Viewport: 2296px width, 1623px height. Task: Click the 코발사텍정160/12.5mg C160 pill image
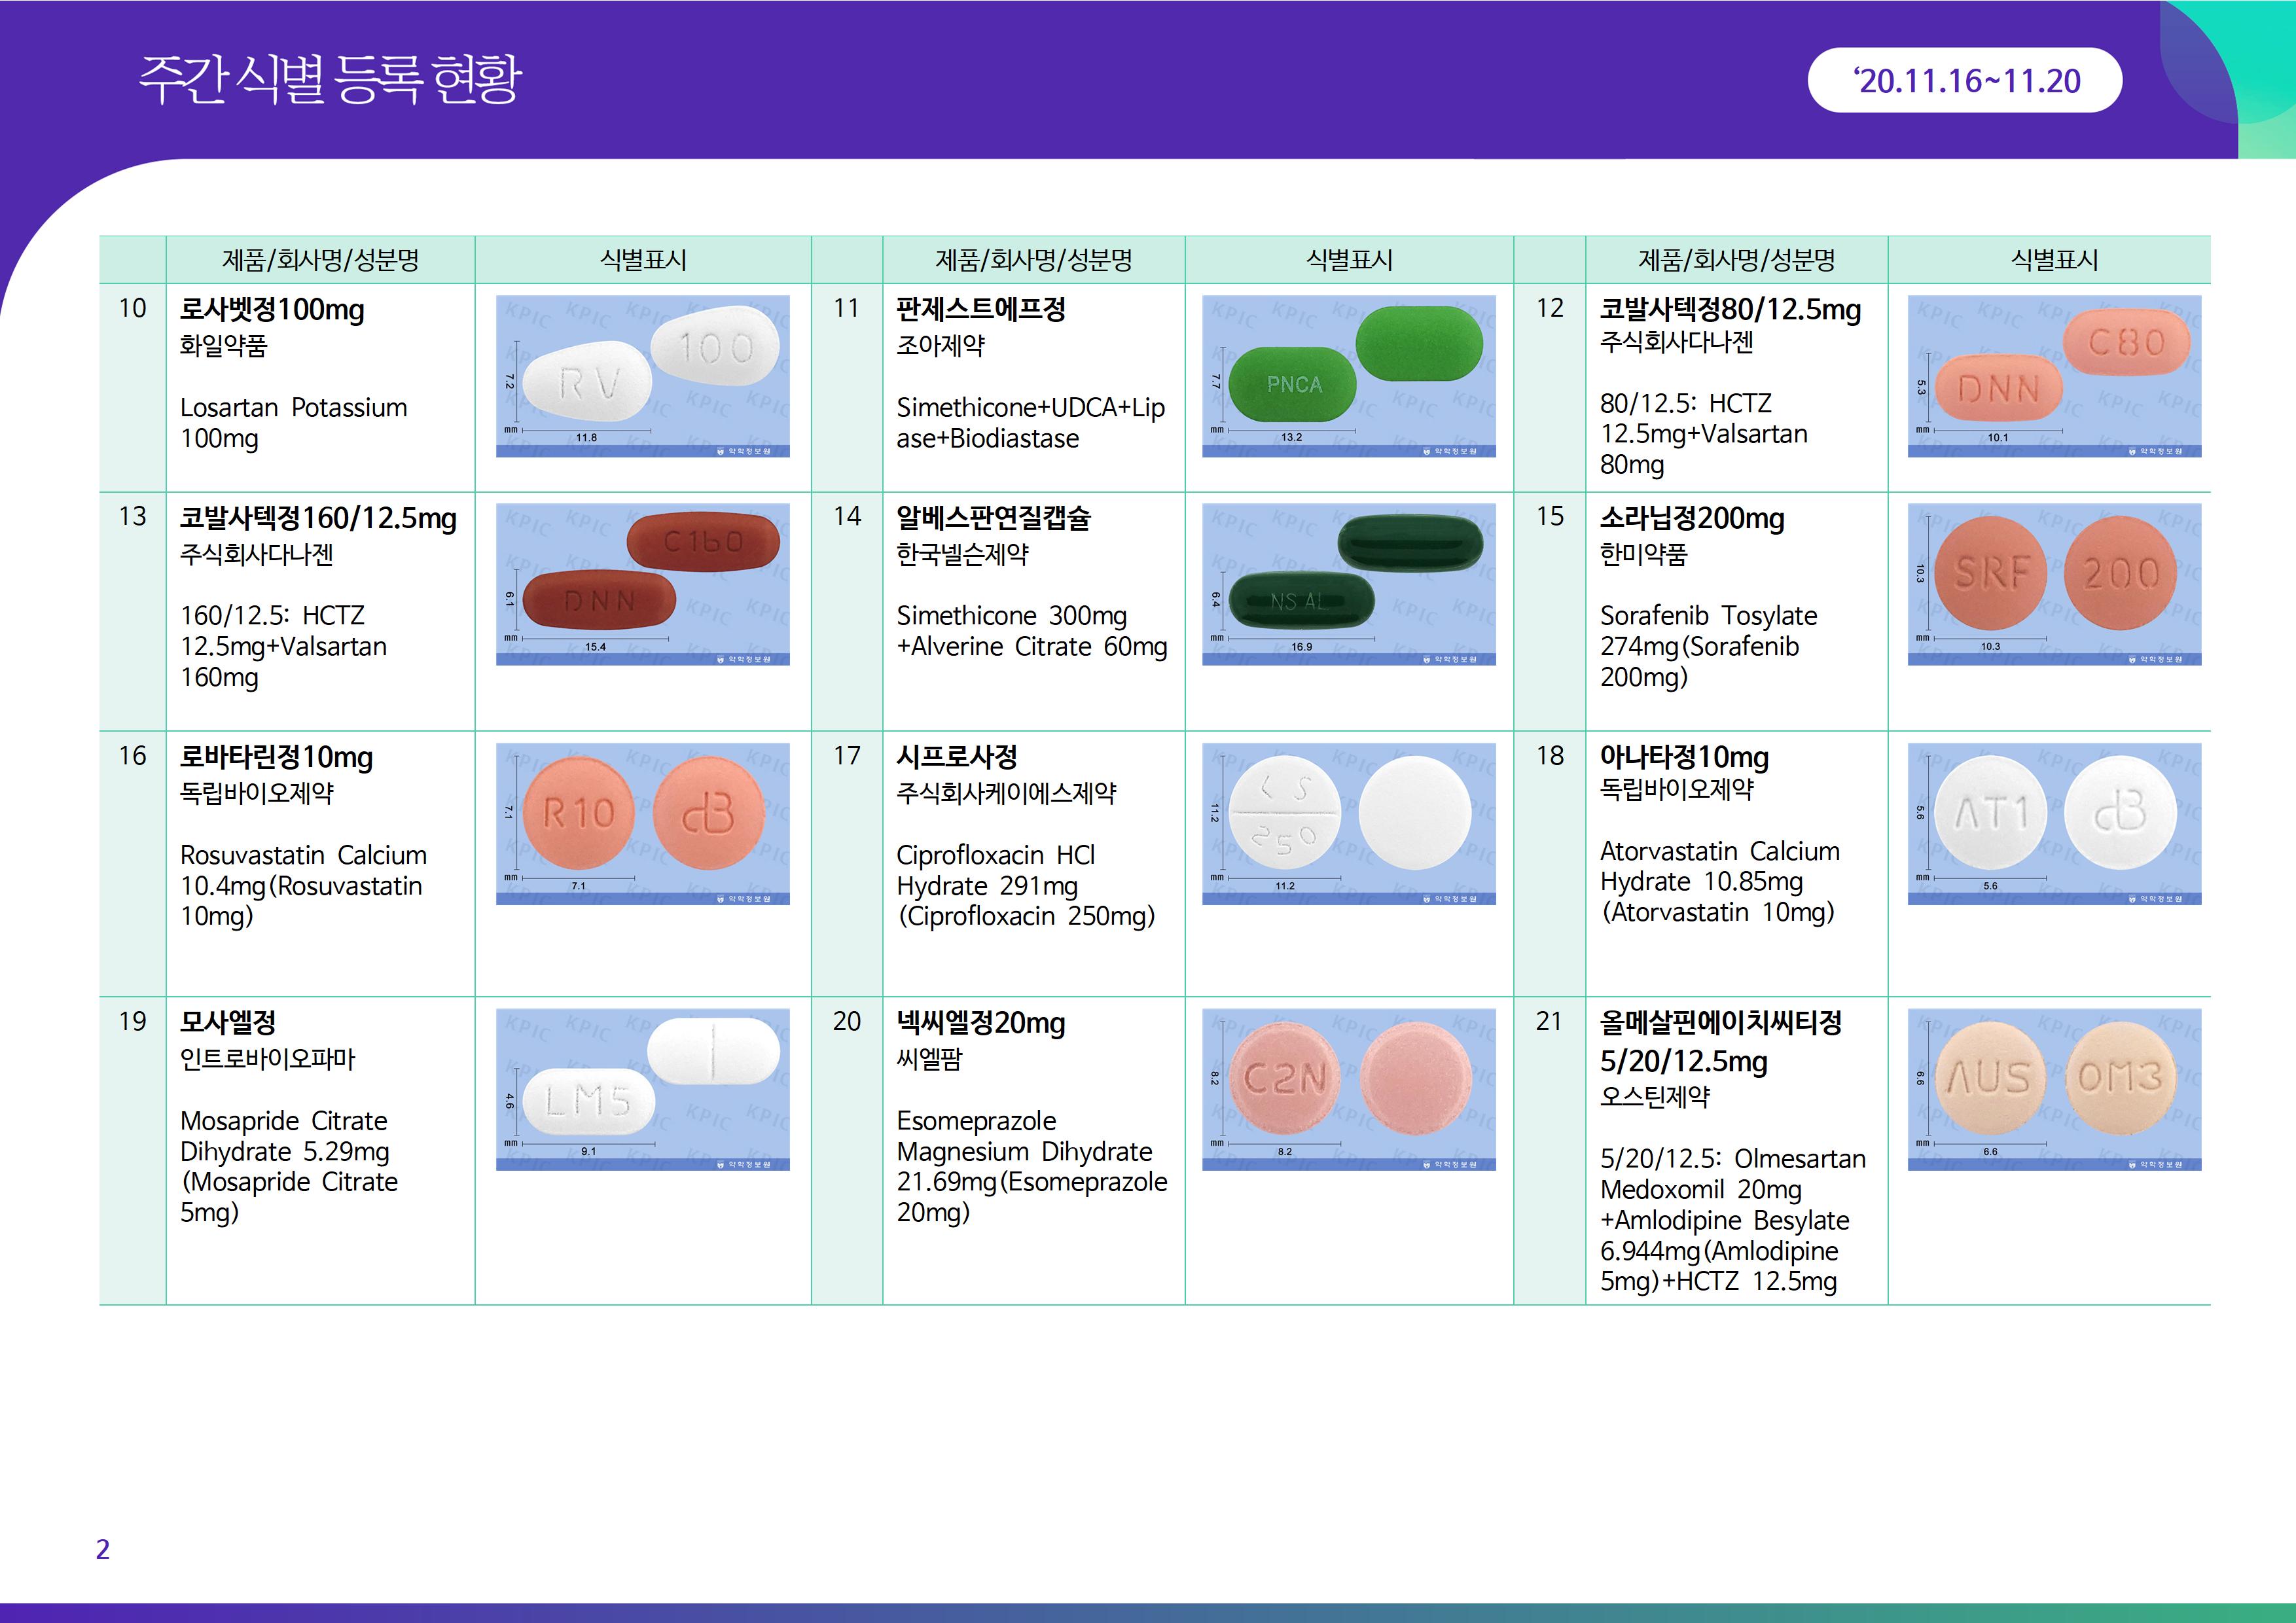coord(642,584)
